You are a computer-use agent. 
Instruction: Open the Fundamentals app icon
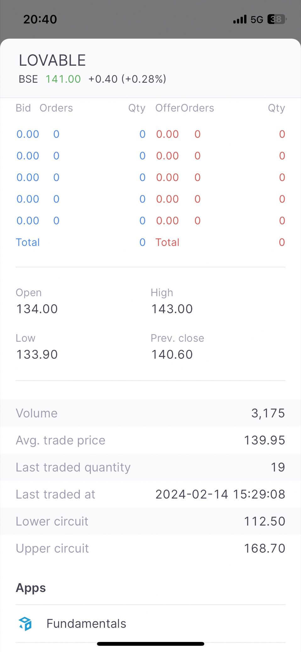coord(25,623)
